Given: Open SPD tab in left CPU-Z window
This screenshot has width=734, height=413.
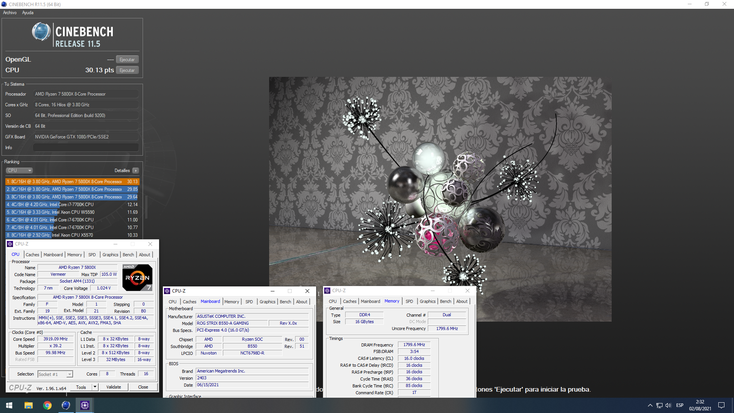Looking at the screenshot, I should [x=92, y=255].
